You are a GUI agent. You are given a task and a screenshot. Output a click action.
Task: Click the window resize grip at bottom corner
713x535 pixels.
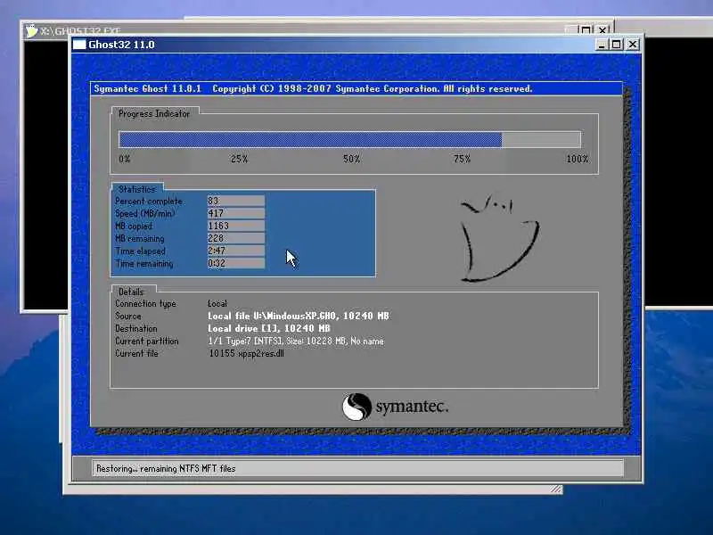pos(556,489)
